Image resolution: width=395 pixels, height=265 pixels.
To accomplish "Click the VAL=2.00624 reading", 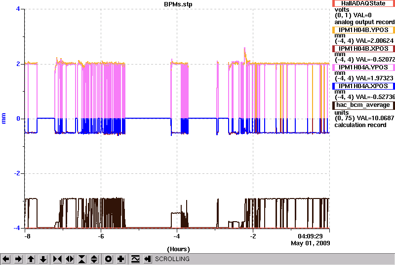I will click(374, 41).
